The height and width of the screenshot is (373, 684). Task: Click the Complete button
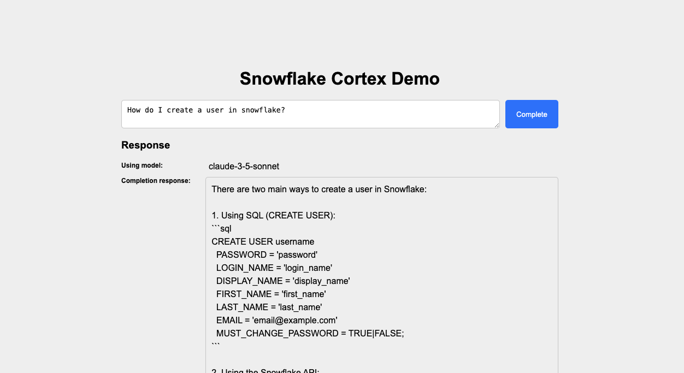point(531,114)
